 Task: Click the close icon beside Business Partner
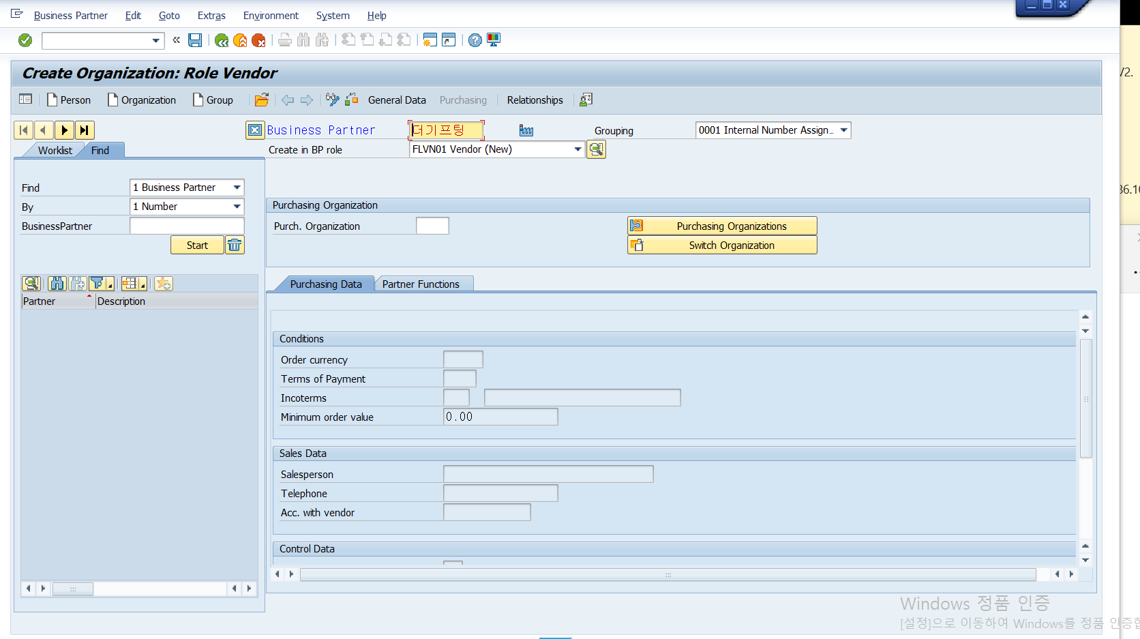click(x=255, y=130)
